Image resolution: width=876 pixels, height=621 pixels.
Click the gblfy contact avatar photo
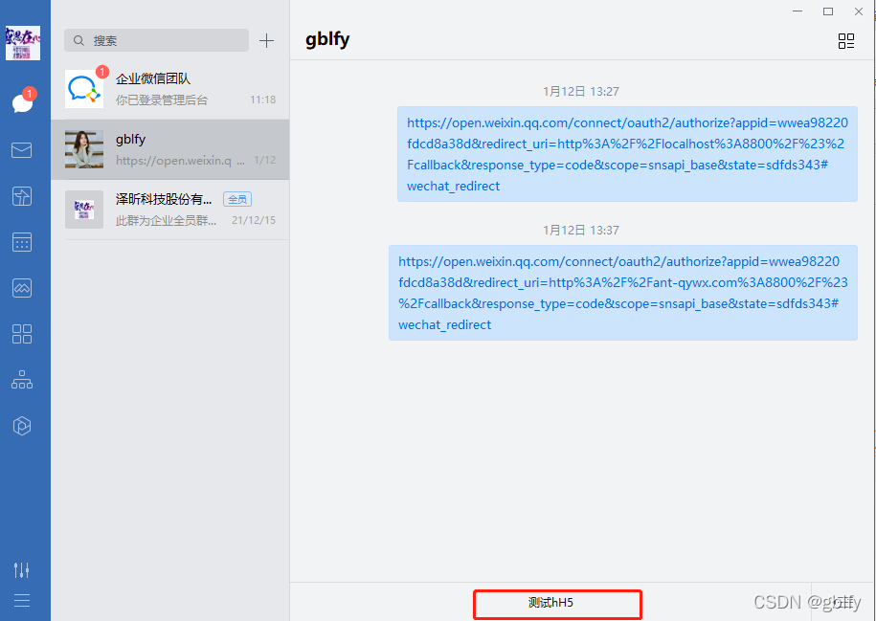click(x=84, y=149)
